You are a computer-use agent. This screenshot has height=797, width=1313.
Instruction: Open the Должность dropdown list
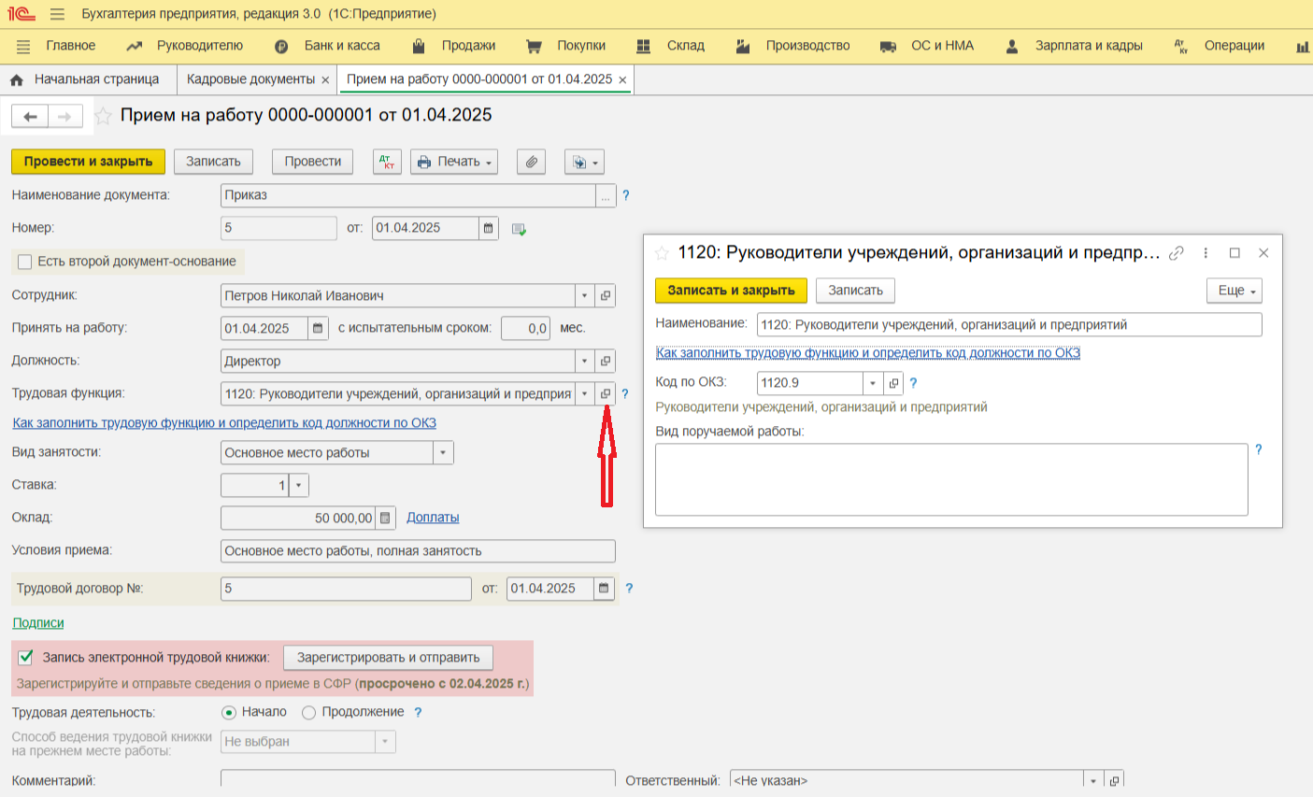pyautogui.click(x=585, y=362)
